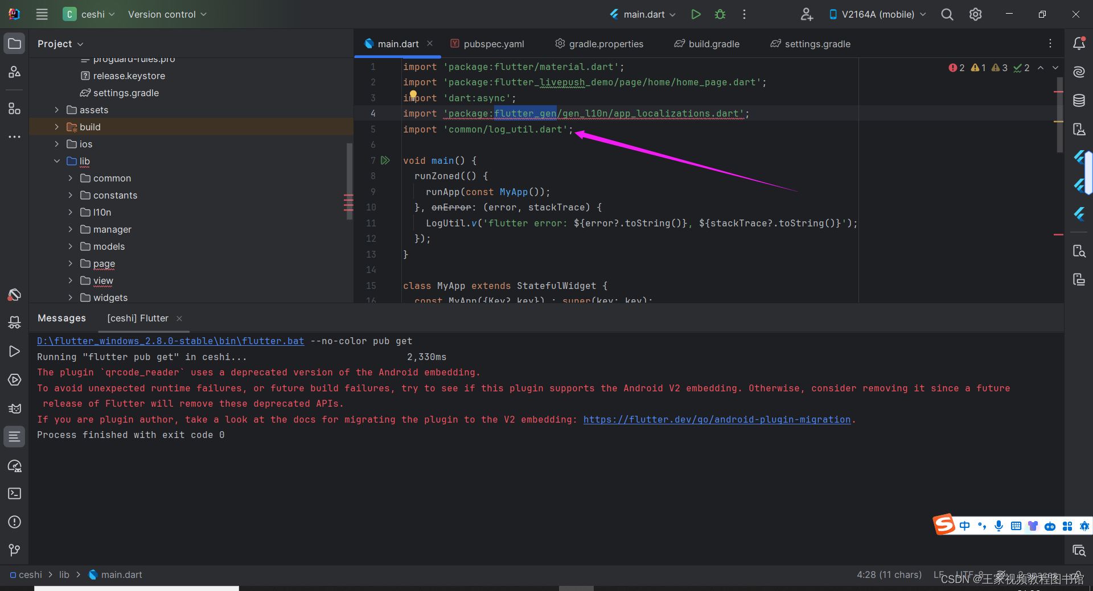Open the Problems tool window
The height and width of the screenshot is (591, 1093).
pos(14,522)
